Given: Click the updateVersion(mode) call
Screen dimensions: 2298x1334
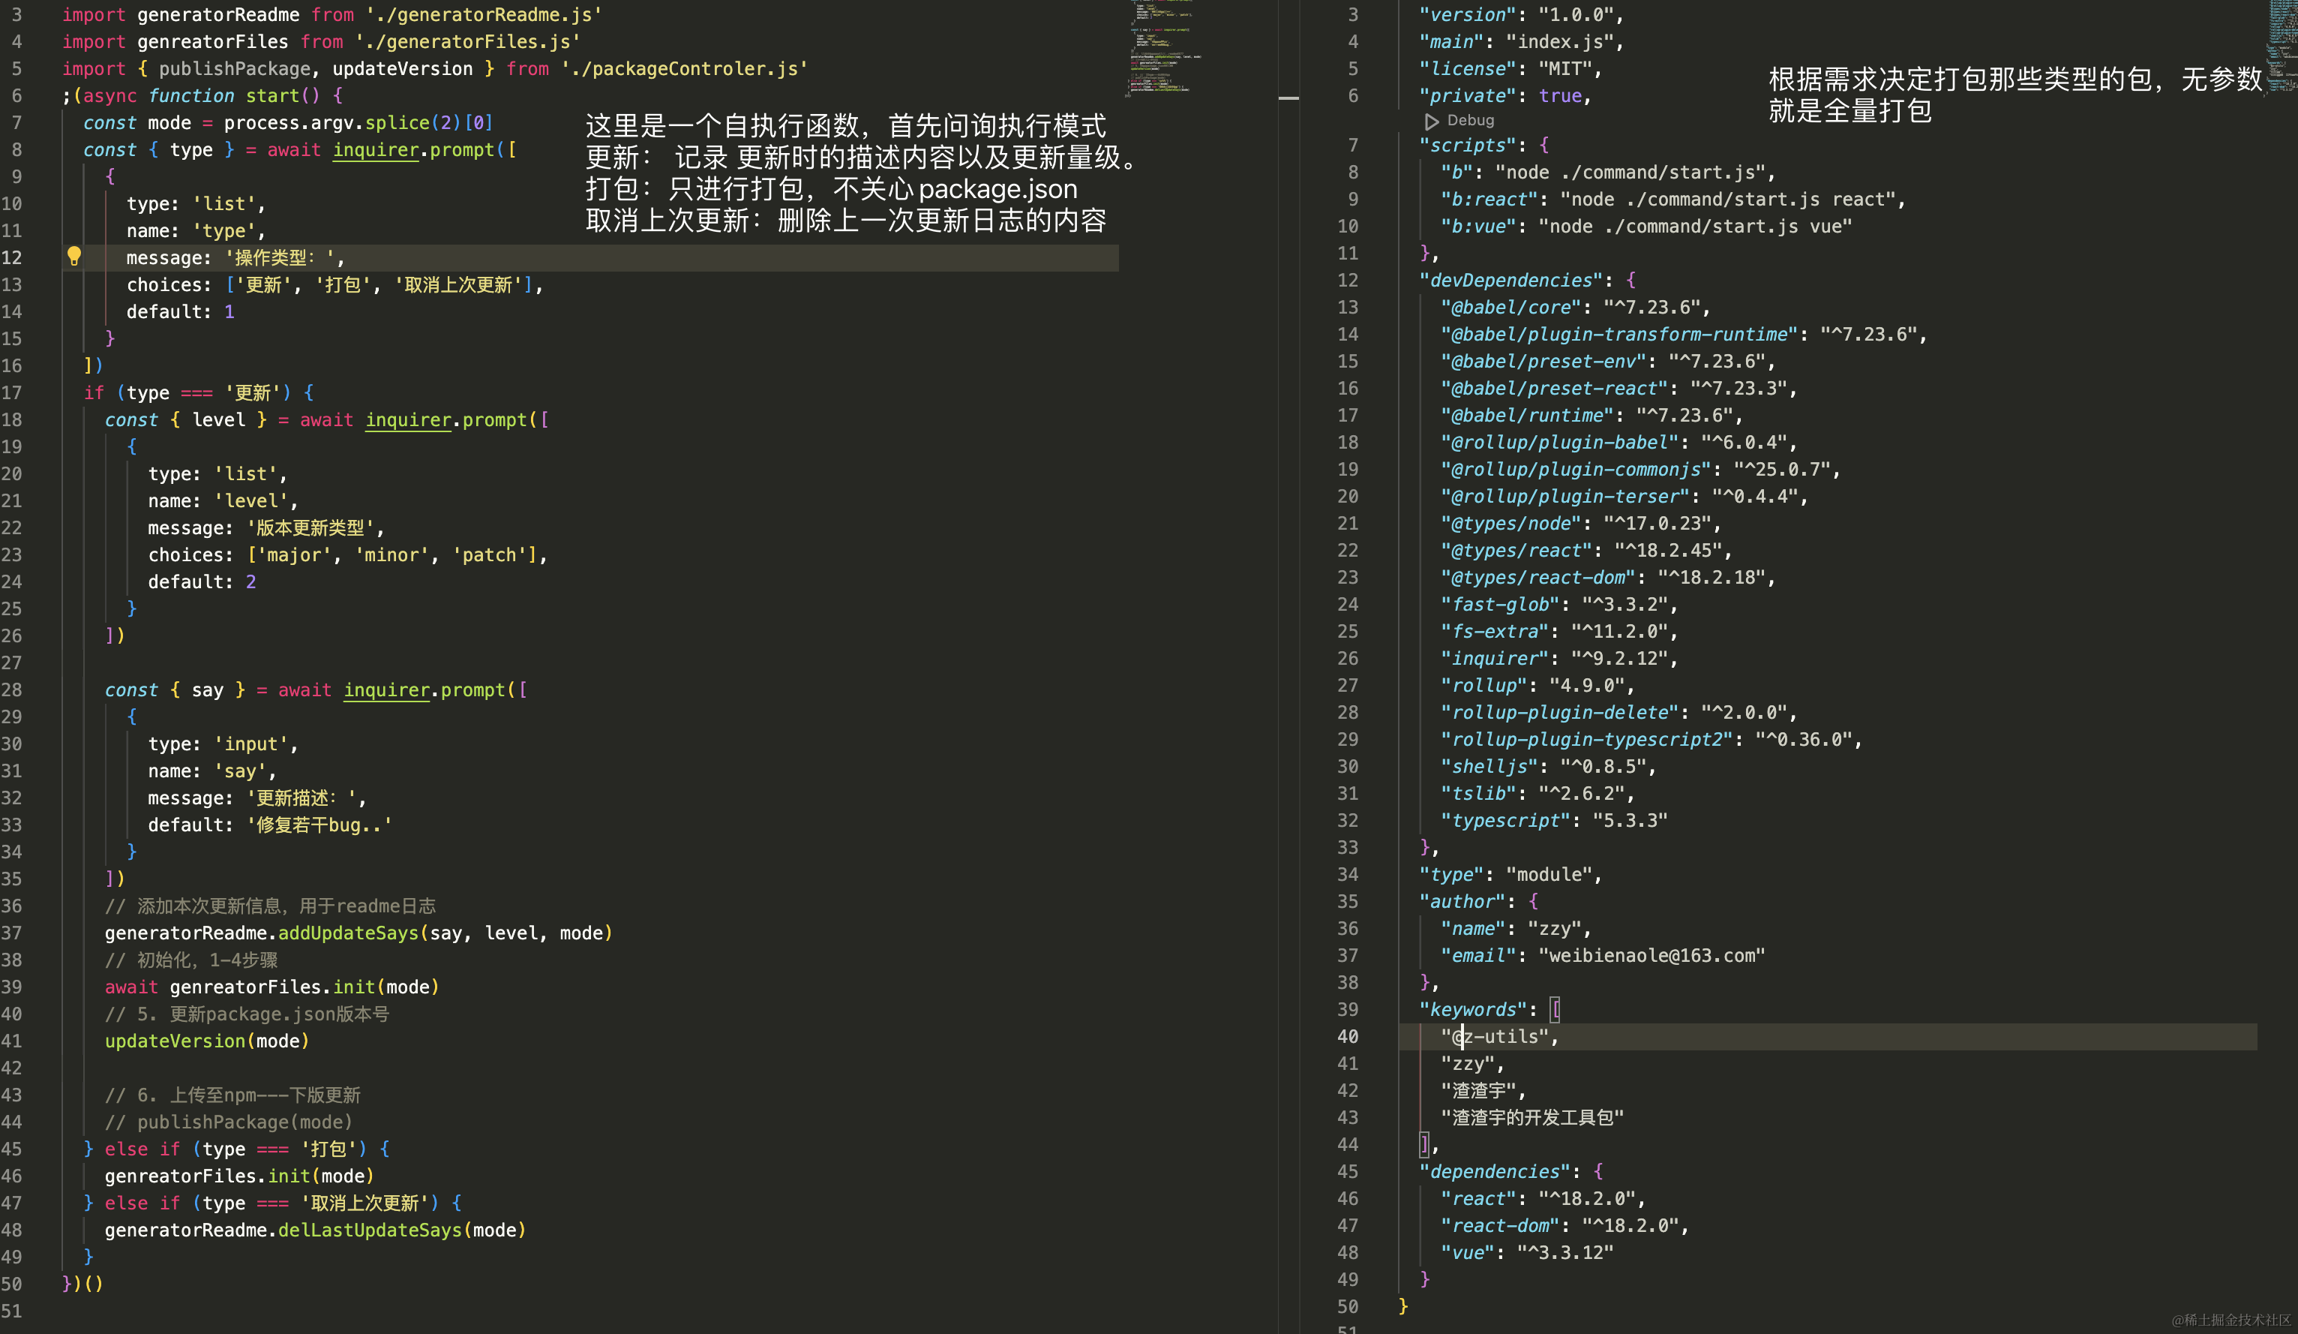Looking at the screenshot, I should point(207,1041).
